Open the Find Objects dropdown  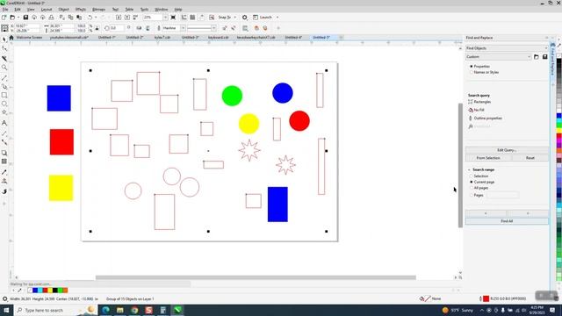[507, 48]
